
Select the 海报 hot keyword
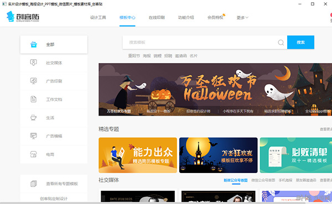tap(147, 56)
